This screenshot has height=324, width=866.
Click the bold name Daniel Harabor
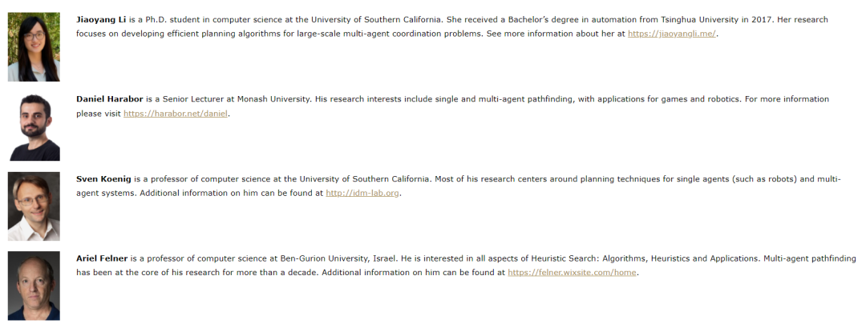pyautogui.click(x=109, y=99)
